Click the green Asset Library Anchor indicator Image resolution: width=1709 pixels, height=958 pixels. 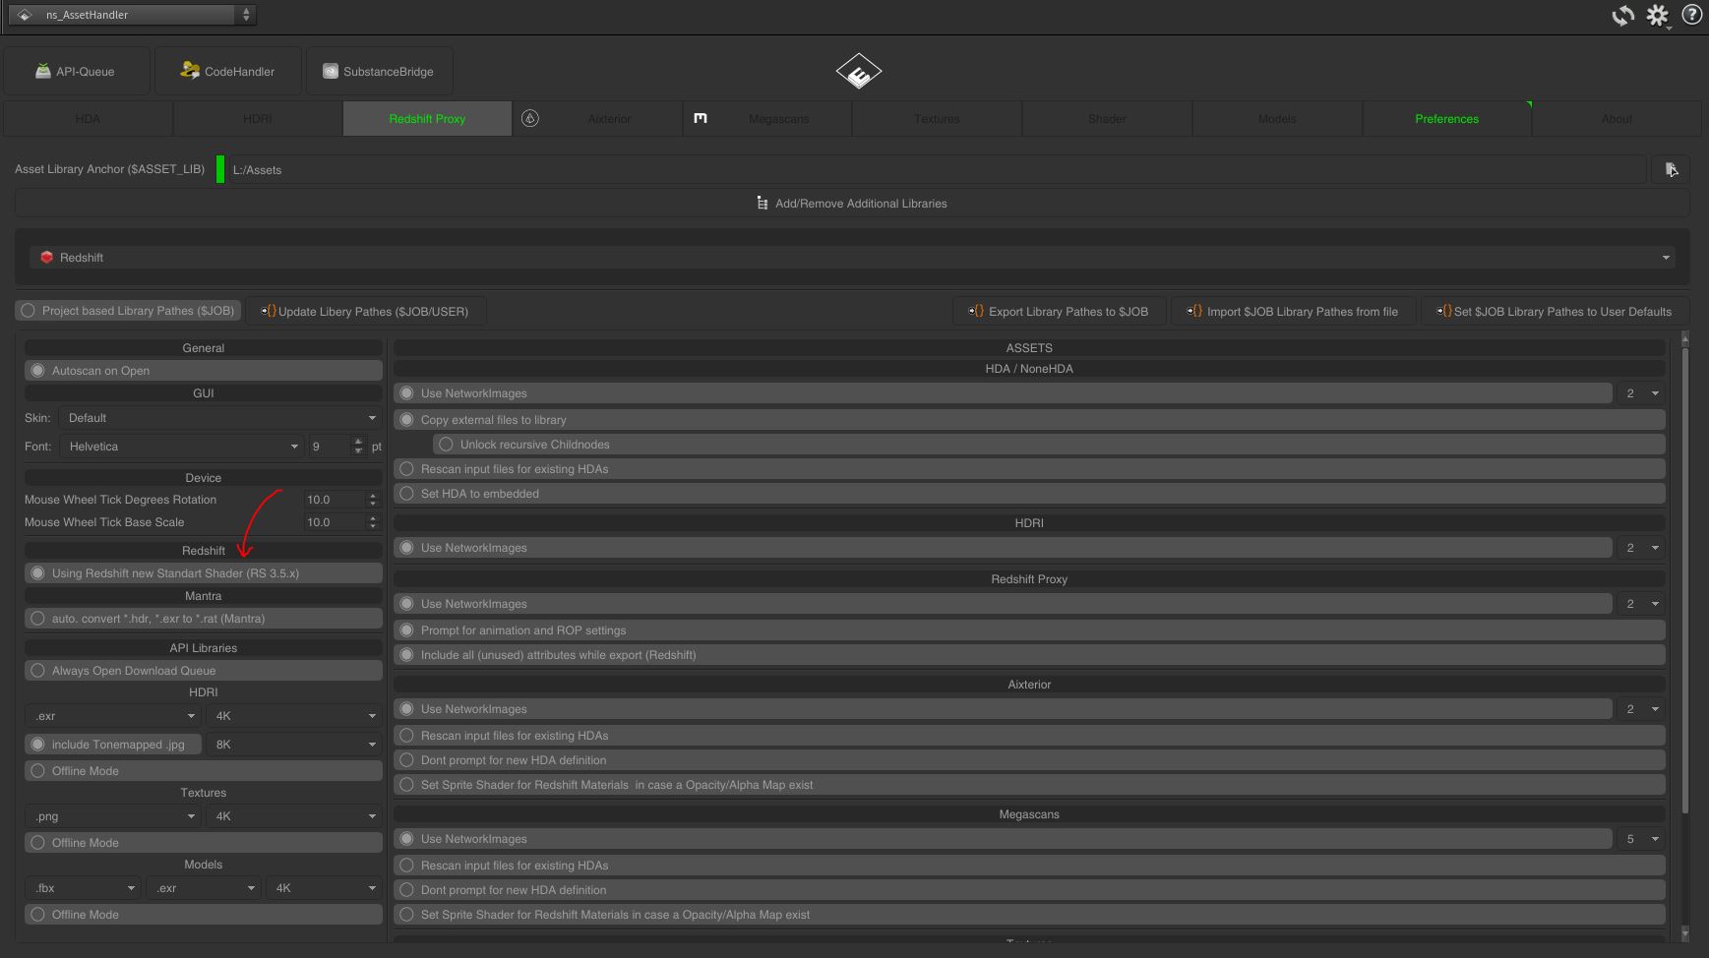[220, 170]
